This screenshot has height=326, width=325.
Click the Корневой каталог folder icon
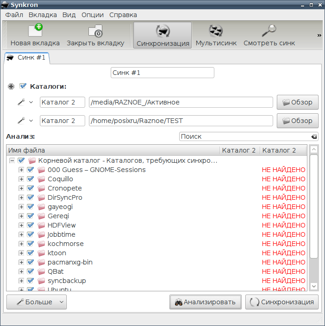(32, 160)
